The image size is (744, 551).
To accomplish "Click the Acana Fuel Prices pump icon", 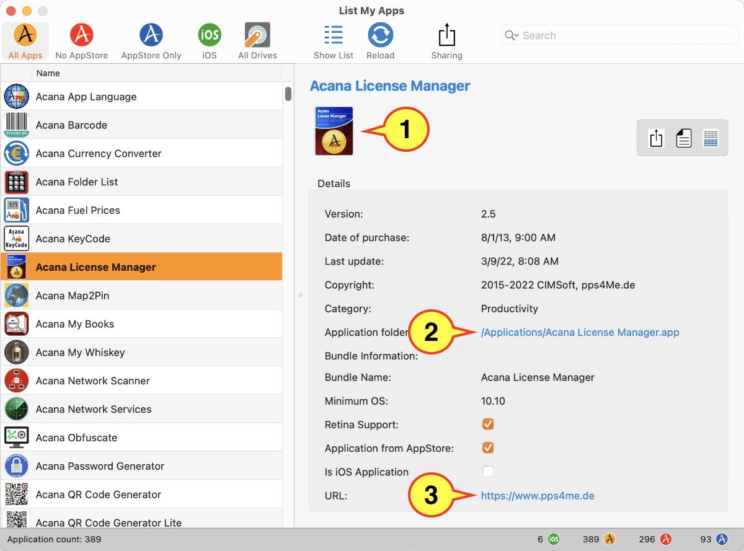I will pyautogui.click(x=17, y=211).
